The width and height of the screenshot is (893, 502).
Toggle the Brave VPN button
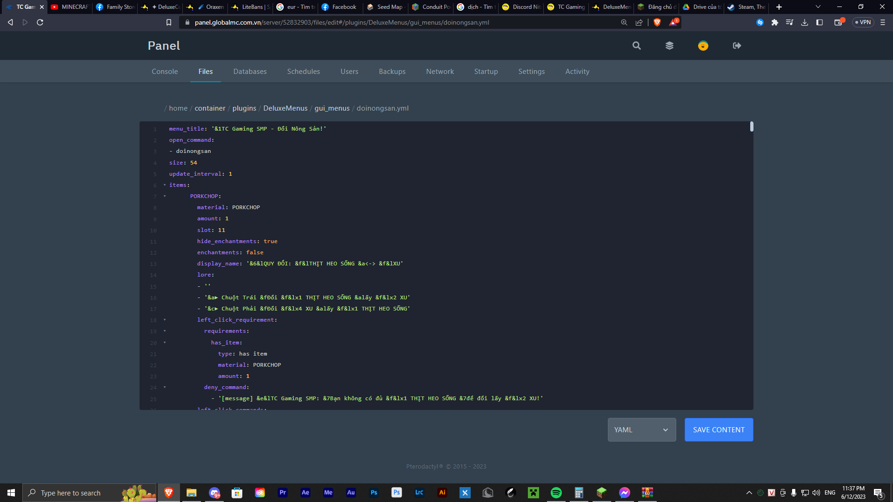pyautogui.click(x=863, y=22)
